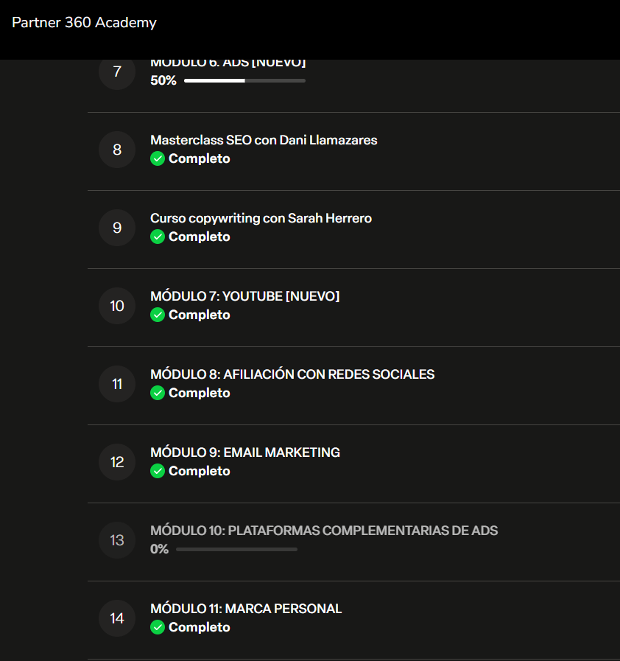Select the number 9 circle badge
The width and height of the screenshot is (620, 661).
117,228
